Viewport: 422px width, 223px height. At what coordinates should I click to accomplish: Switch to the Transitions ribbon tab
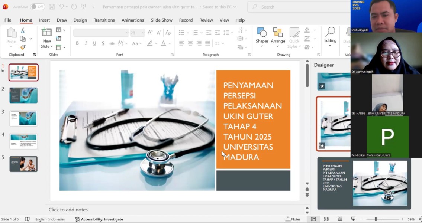click(104, 20)
